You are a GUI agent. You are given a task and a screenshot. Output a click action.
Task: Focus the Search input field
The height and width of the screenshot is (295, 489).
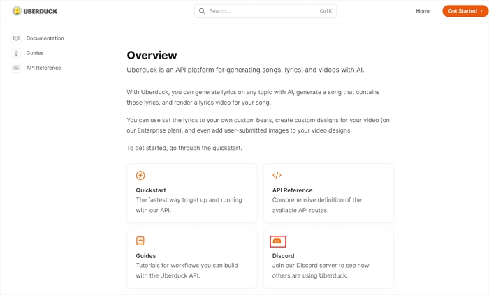click(x=258, y=11)
